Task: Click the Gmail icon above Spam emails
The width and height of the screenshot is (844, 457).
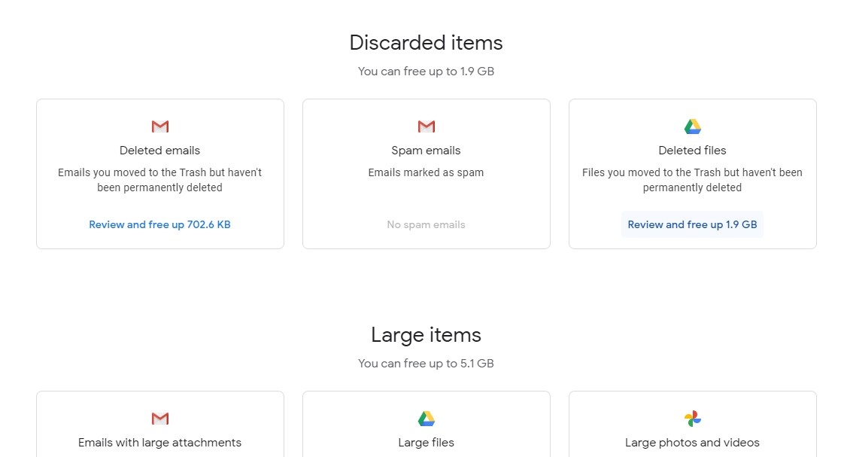Action: click(427, 126)
